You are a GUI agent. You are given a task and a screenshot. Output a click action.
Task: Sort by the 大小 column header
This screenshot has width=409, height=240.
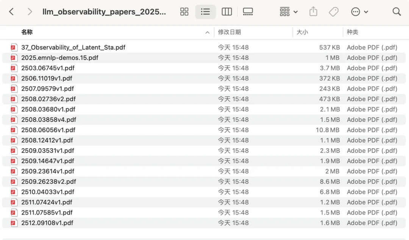pos(302,32)
